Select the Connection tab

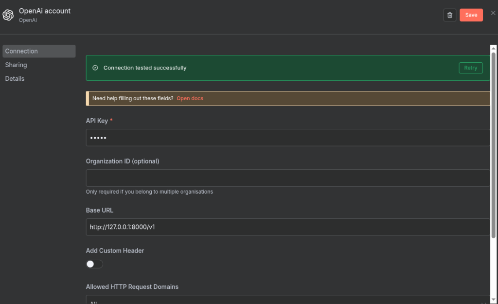click(39, 51)
